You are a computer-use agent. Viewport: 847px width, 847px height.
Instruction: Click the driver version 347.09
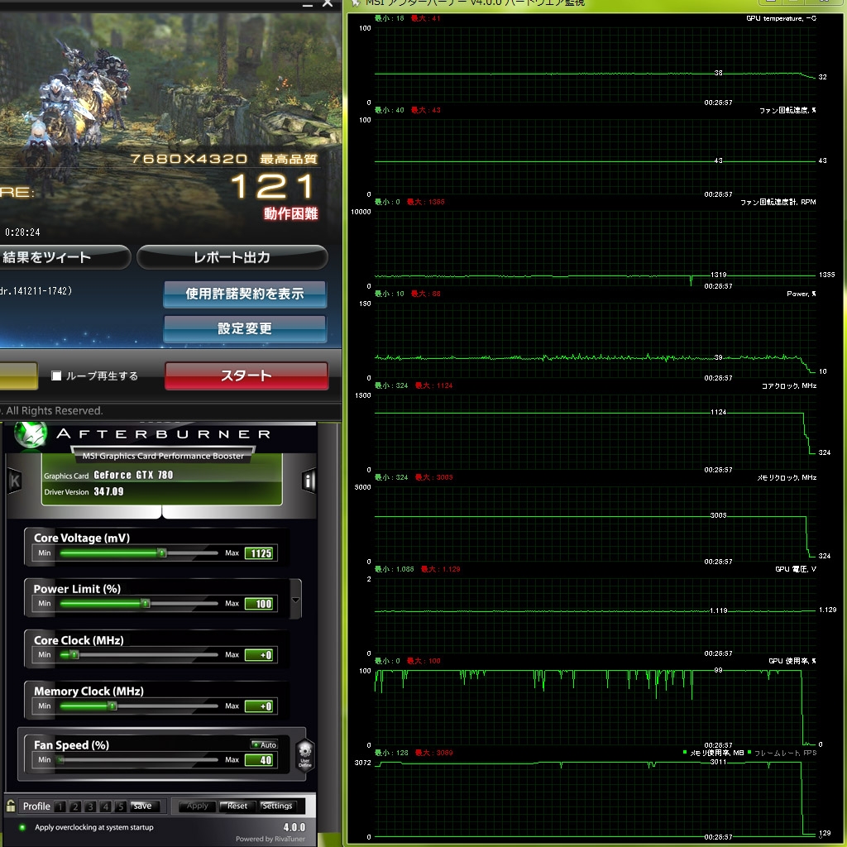[x=108, y=491]
